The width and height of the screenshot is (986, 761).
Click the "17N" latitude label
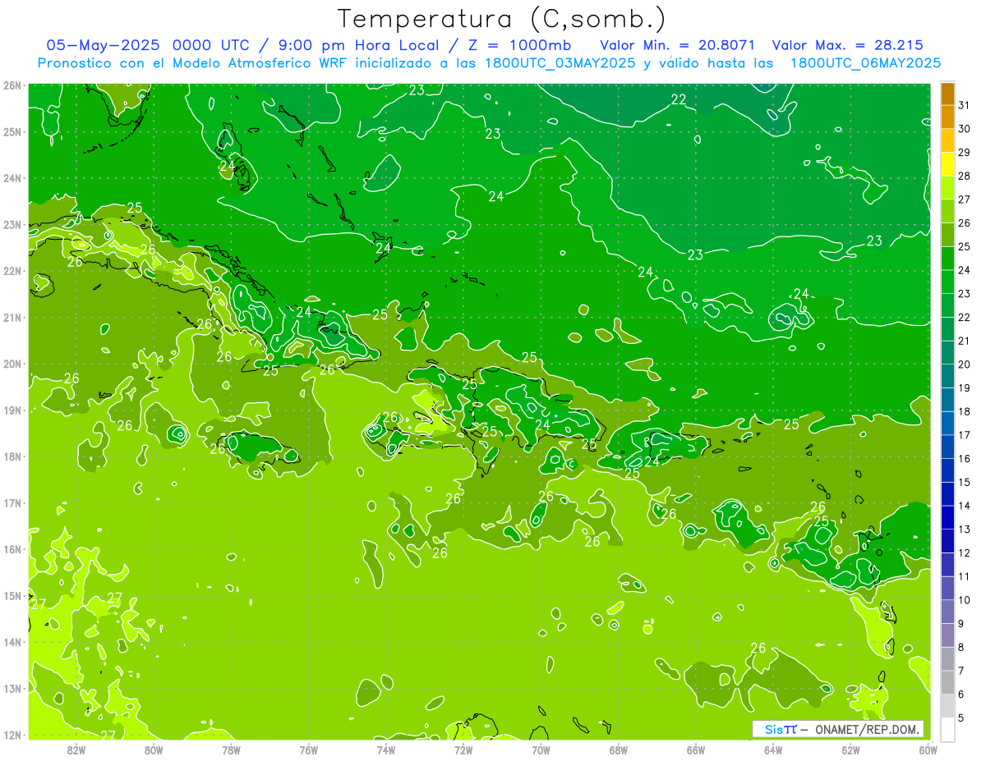[12, 502]
